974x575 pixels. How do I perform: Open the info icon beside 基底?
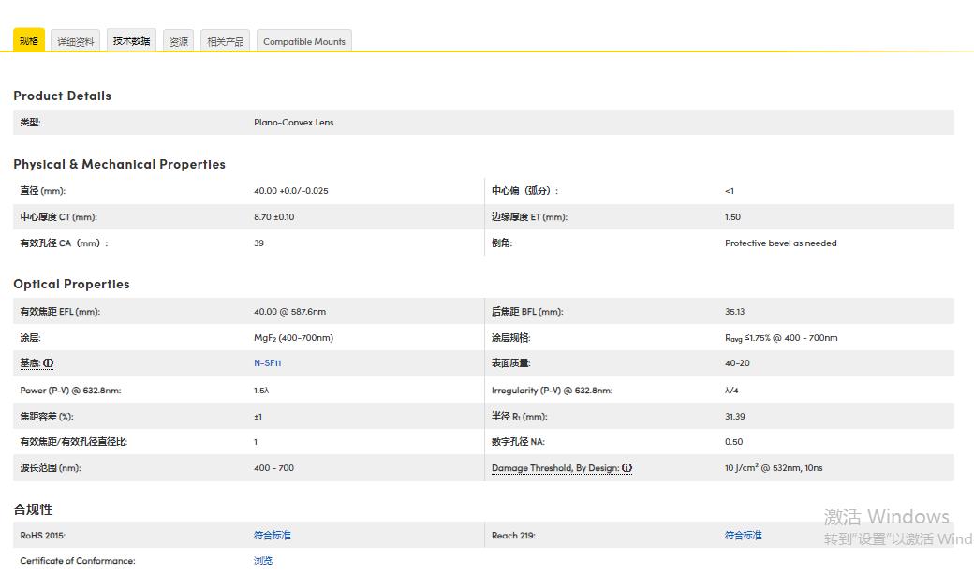[x=49, y=363]
